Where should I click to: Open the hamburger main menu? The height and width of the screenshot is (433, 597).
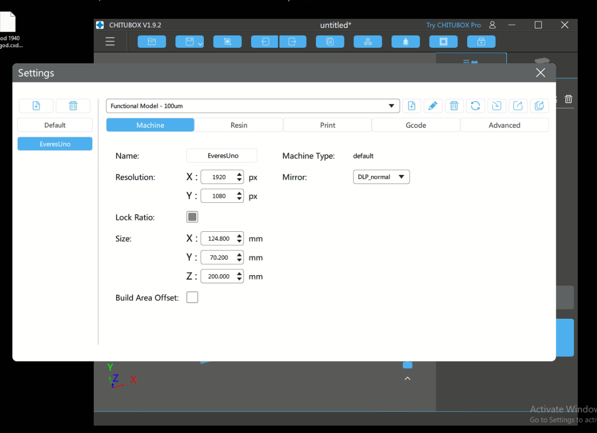coord(110,42)
